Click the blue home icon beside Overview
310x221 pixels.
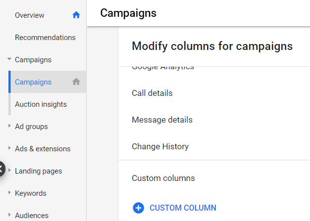(76, 15)
